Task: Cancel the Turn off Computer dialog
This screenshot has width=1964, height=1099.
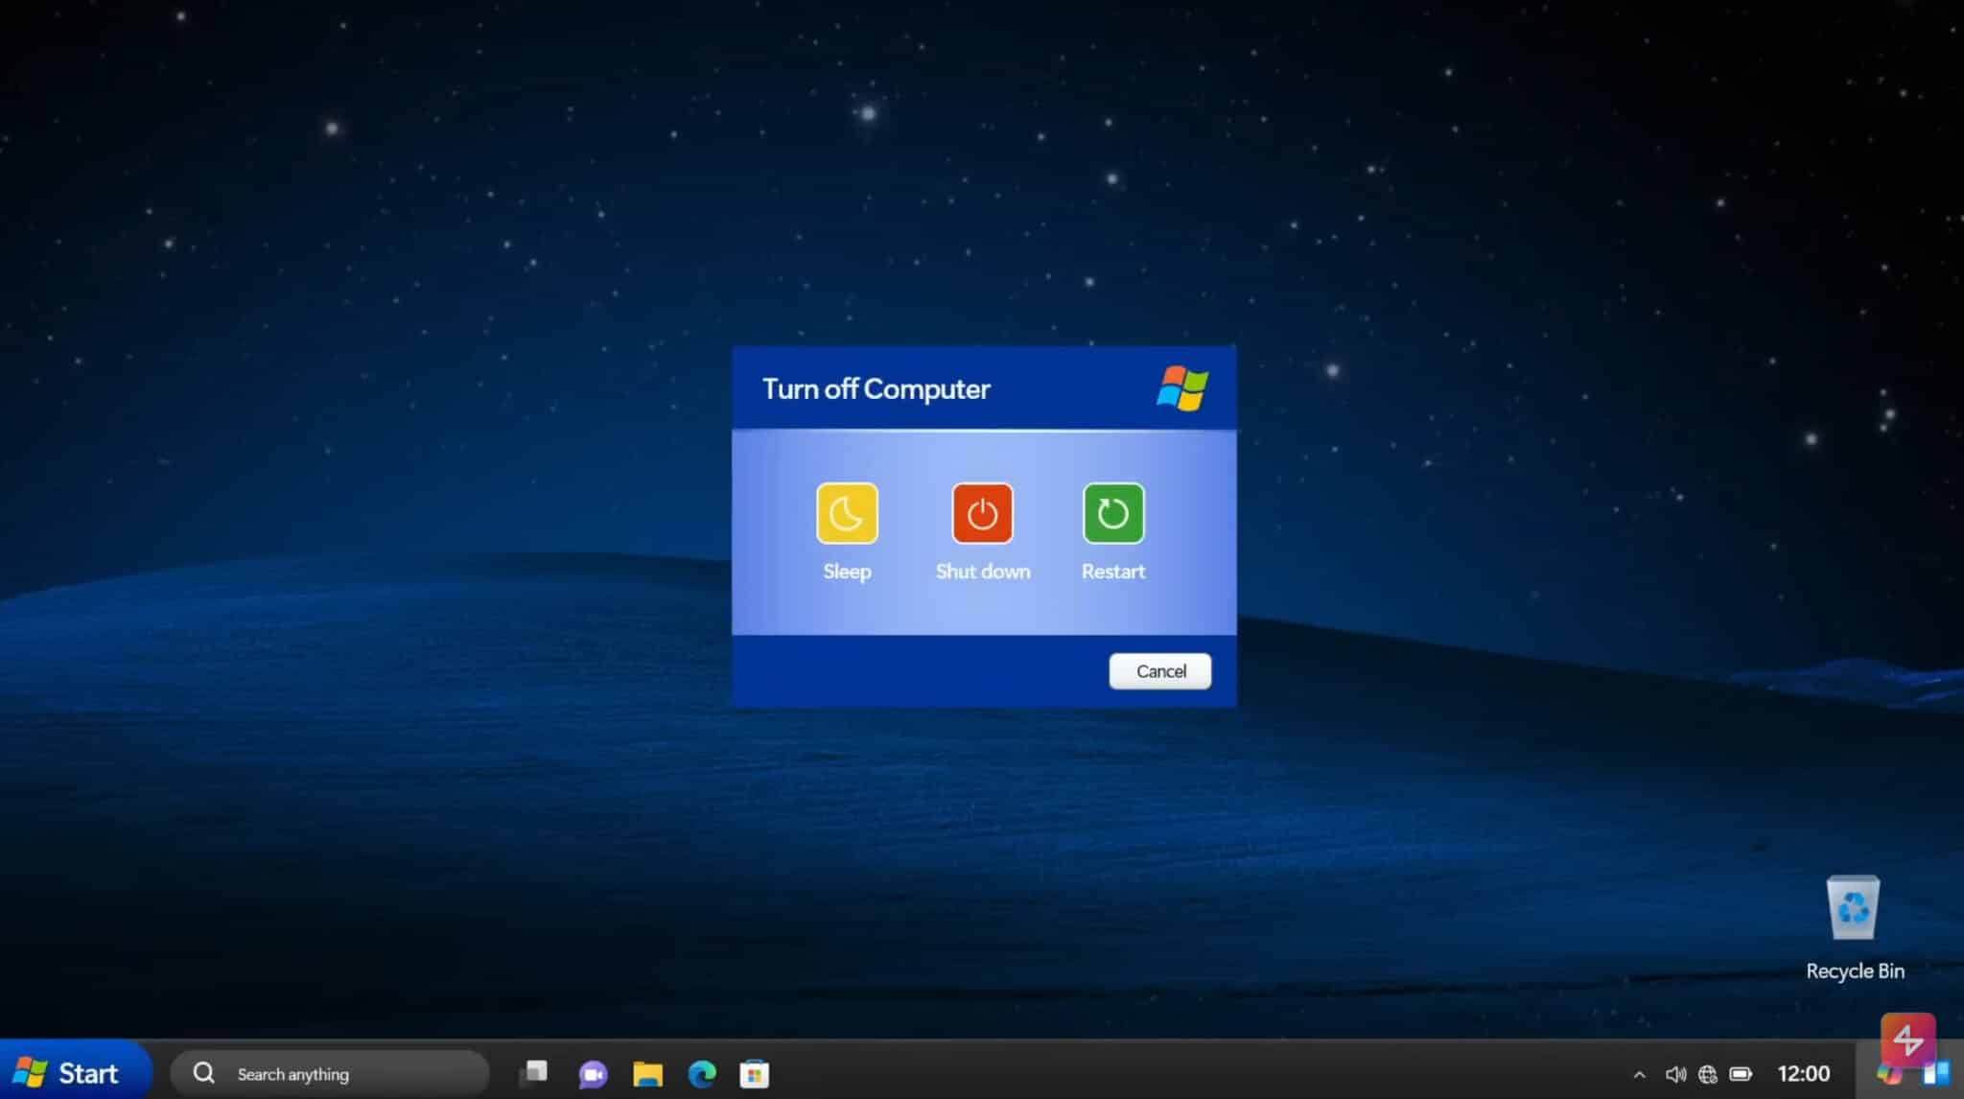Action: point(1160,671)
